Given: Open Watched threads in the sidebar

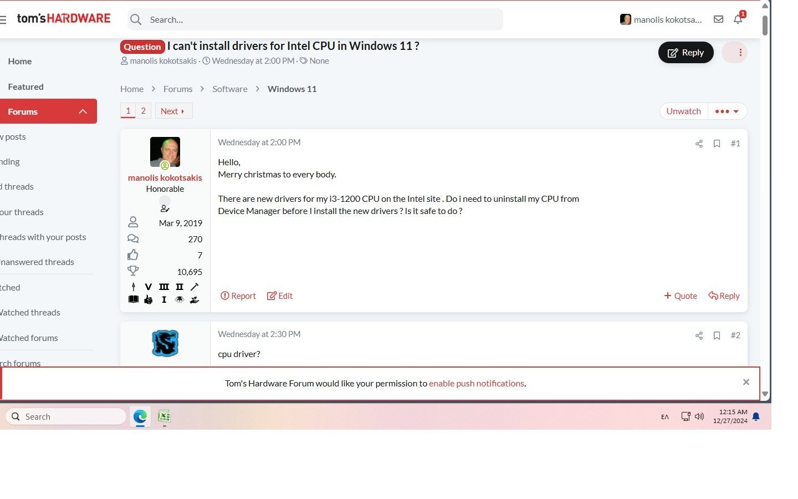Looking at the screenshot, I should click(30, 313).
